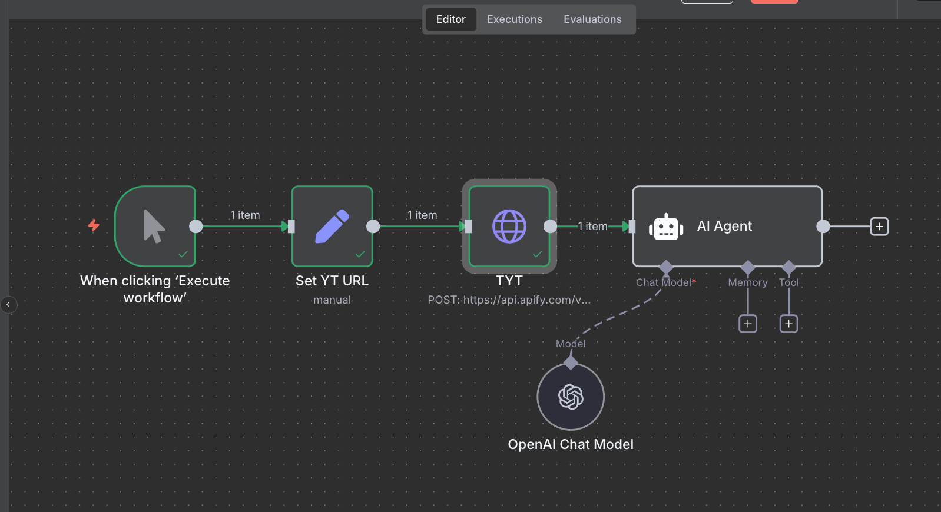Image resolution: width=941 pixels, height=512 pixels.
Task: Click the OpenAI Model diamond connector
Action: point(571,363)
